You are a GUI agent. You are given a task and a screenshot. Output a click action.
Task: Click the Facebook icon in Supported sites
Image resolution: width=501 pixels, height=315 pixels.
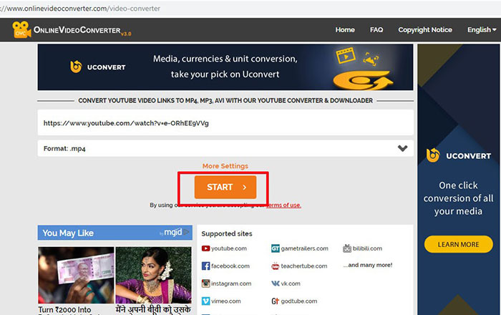click(x=205, y=266)
